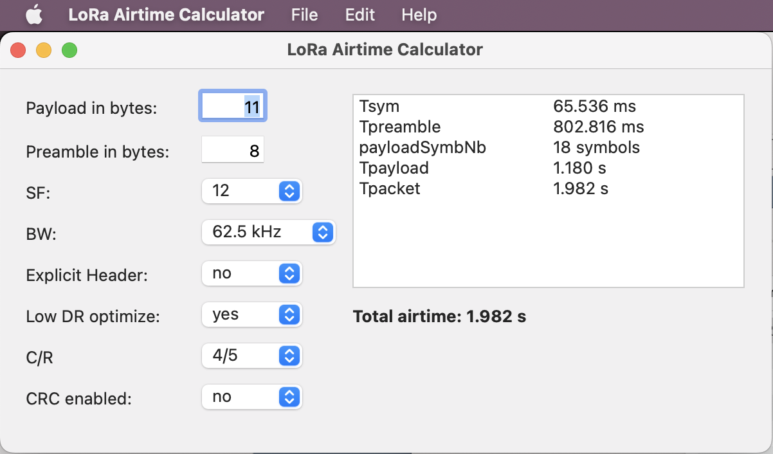Click the Payload in bytes input field
Screen dimensions: 773x454
pos(232,106)
